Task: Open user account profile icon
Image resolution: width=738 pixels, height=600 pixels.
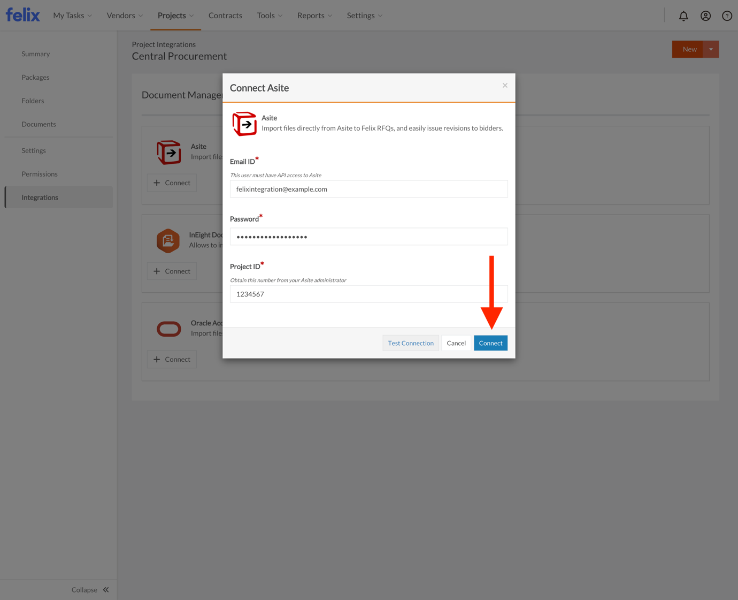Action: [x=705, y=16]
